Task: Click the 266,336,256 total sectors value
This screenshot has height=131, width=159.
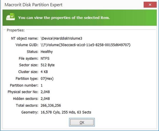Action: point(51,105)
